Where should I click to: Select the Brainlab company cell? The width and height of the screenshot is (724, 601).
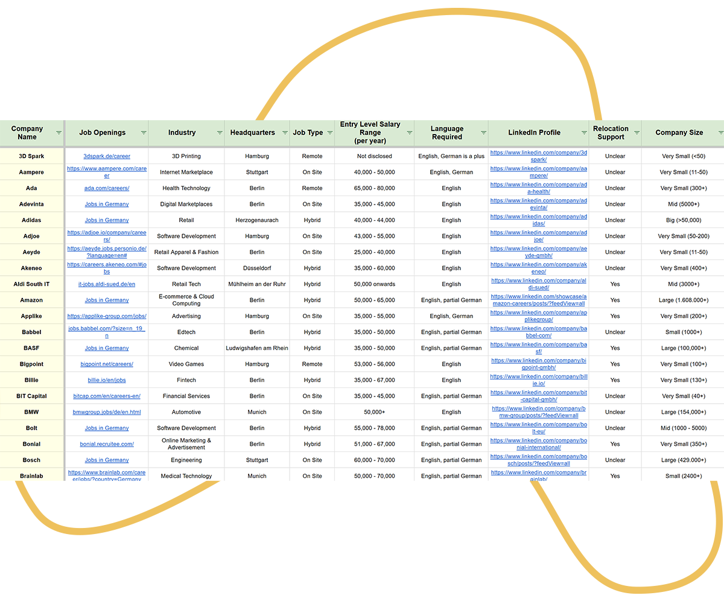31,475
